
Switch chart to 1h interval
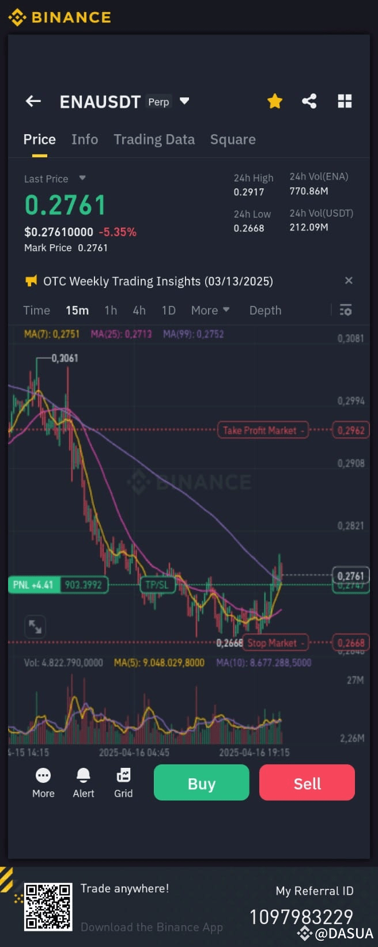111,310
